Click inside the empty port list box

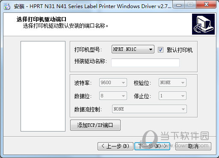[x=43, y=86]
